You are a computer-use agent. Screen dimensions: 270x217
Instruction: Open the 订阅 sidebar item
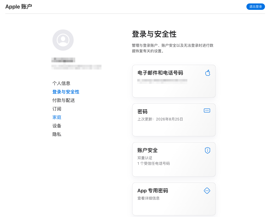click(x=57, y=109)
